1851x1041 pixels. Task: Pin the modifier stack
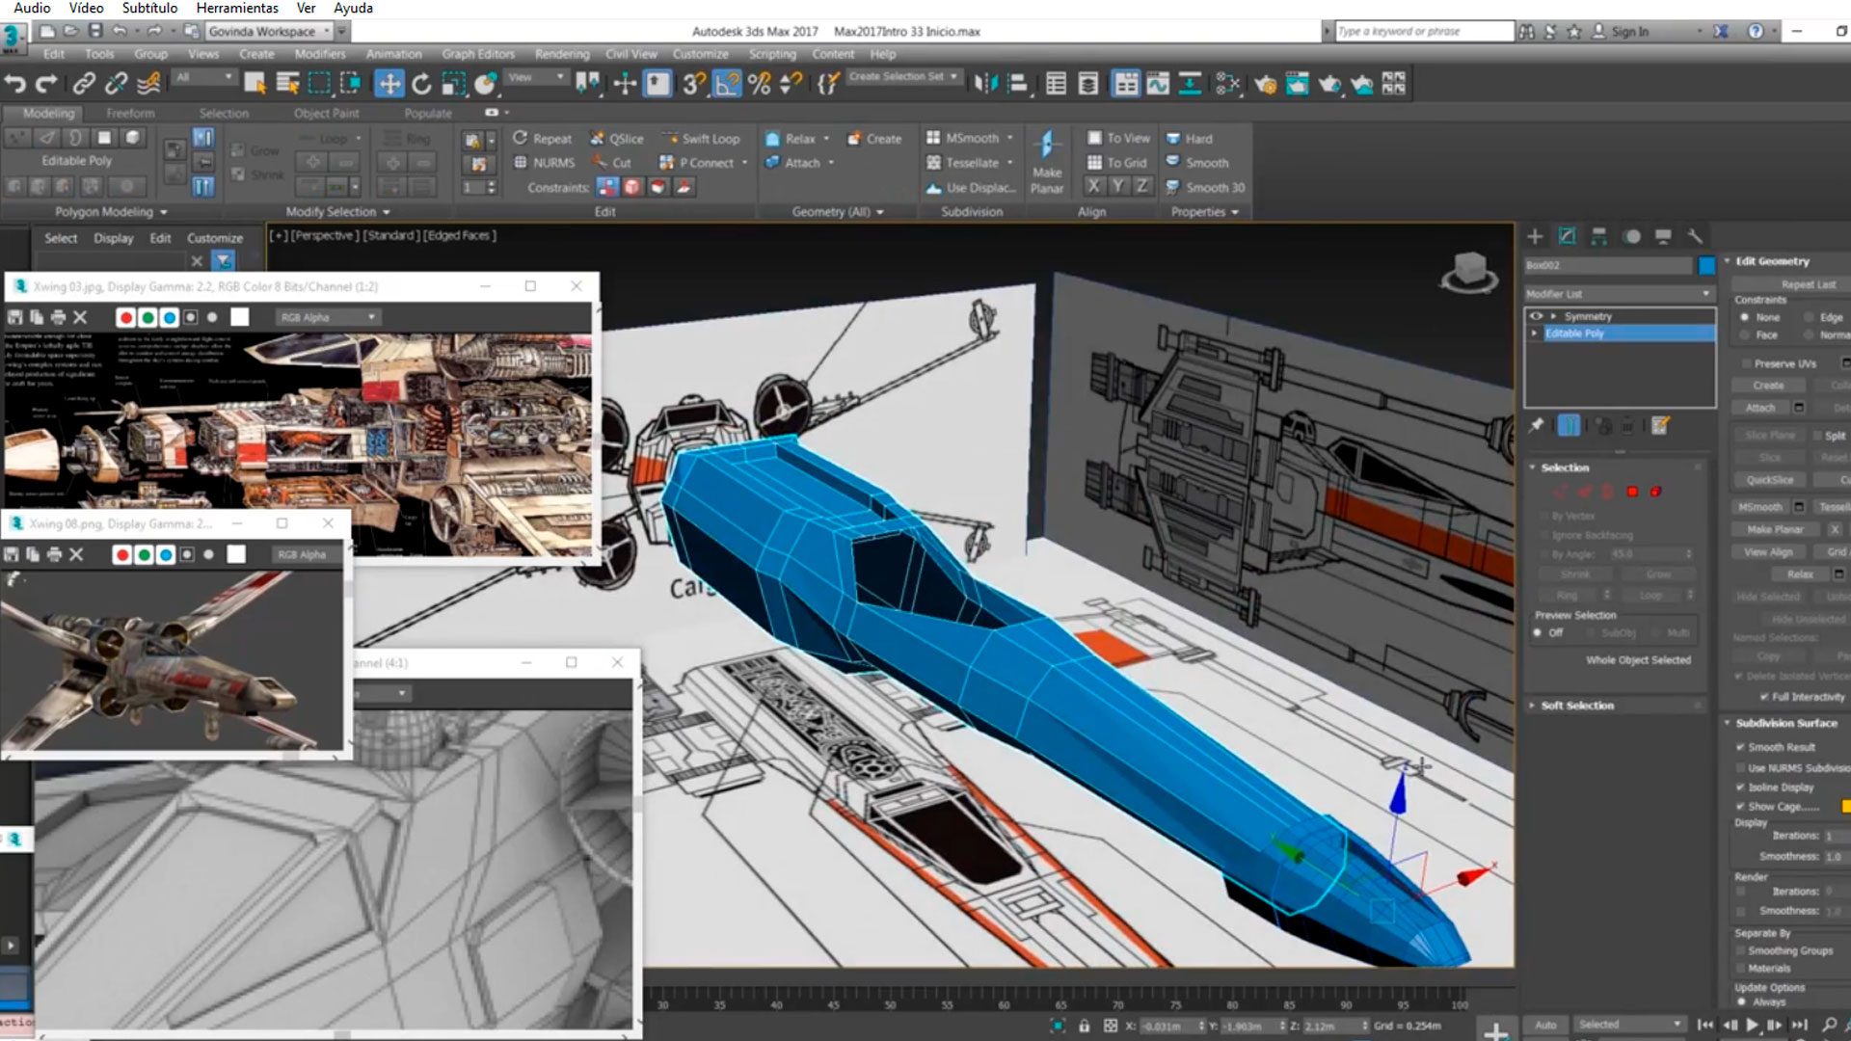tap(1537, 425)
